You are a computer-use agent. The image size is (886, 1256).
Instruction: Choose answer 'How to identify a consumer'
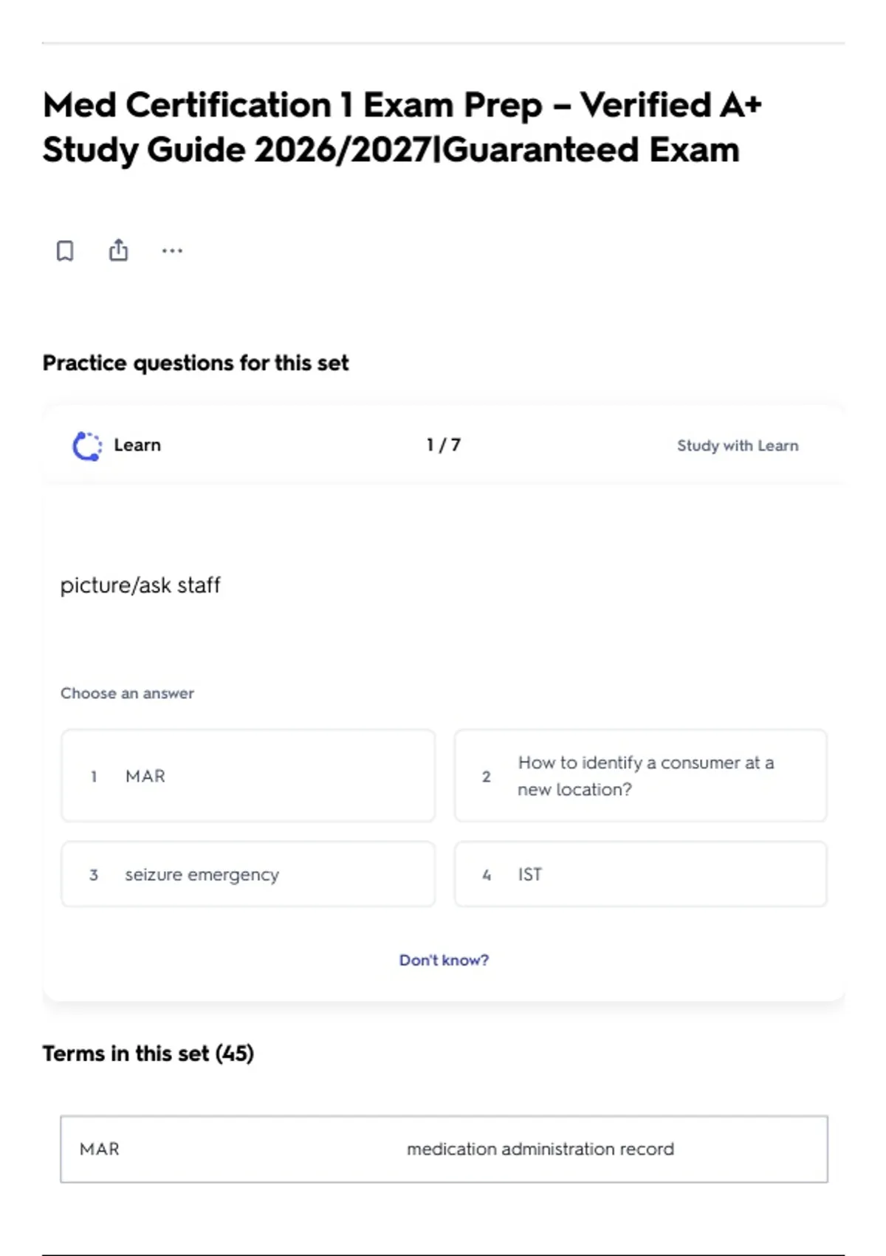(641, 776)
